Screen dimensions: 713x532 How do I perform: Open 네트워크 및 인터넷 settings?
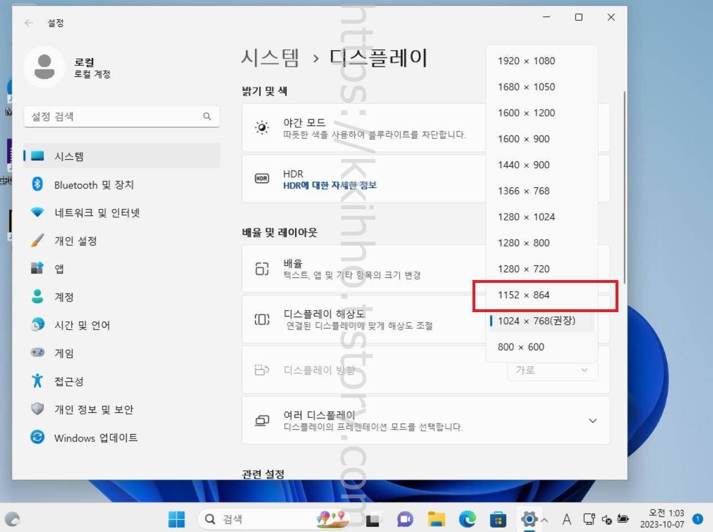(x=122, y=213)
